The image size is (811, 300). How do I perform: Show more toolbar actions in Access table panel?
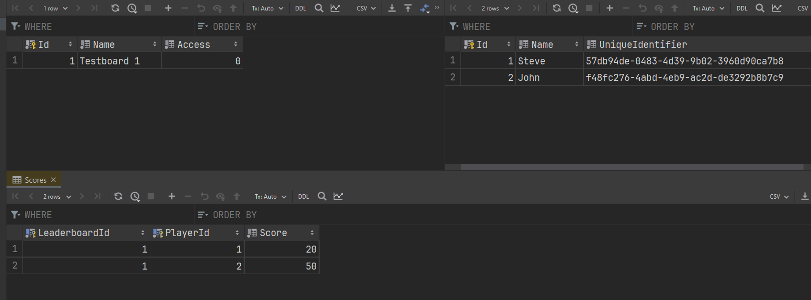437,7
